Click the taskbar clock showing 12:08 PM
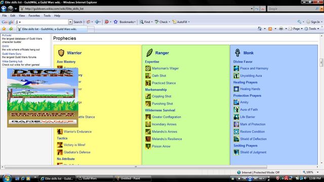Viewport: 324px width, 182px height. coord(315,178)
